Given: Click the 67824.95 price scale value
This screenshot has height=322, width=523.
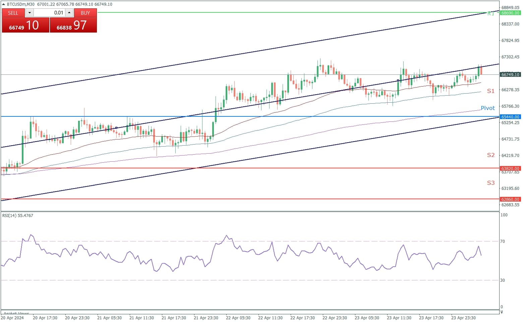Looking at the screenshot, I should pos(510,40).
